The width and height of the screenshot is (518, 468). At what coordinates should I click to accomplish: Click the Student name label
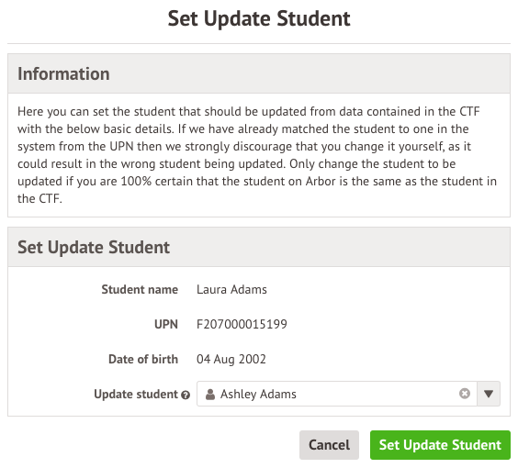click(x=140, y=289)
